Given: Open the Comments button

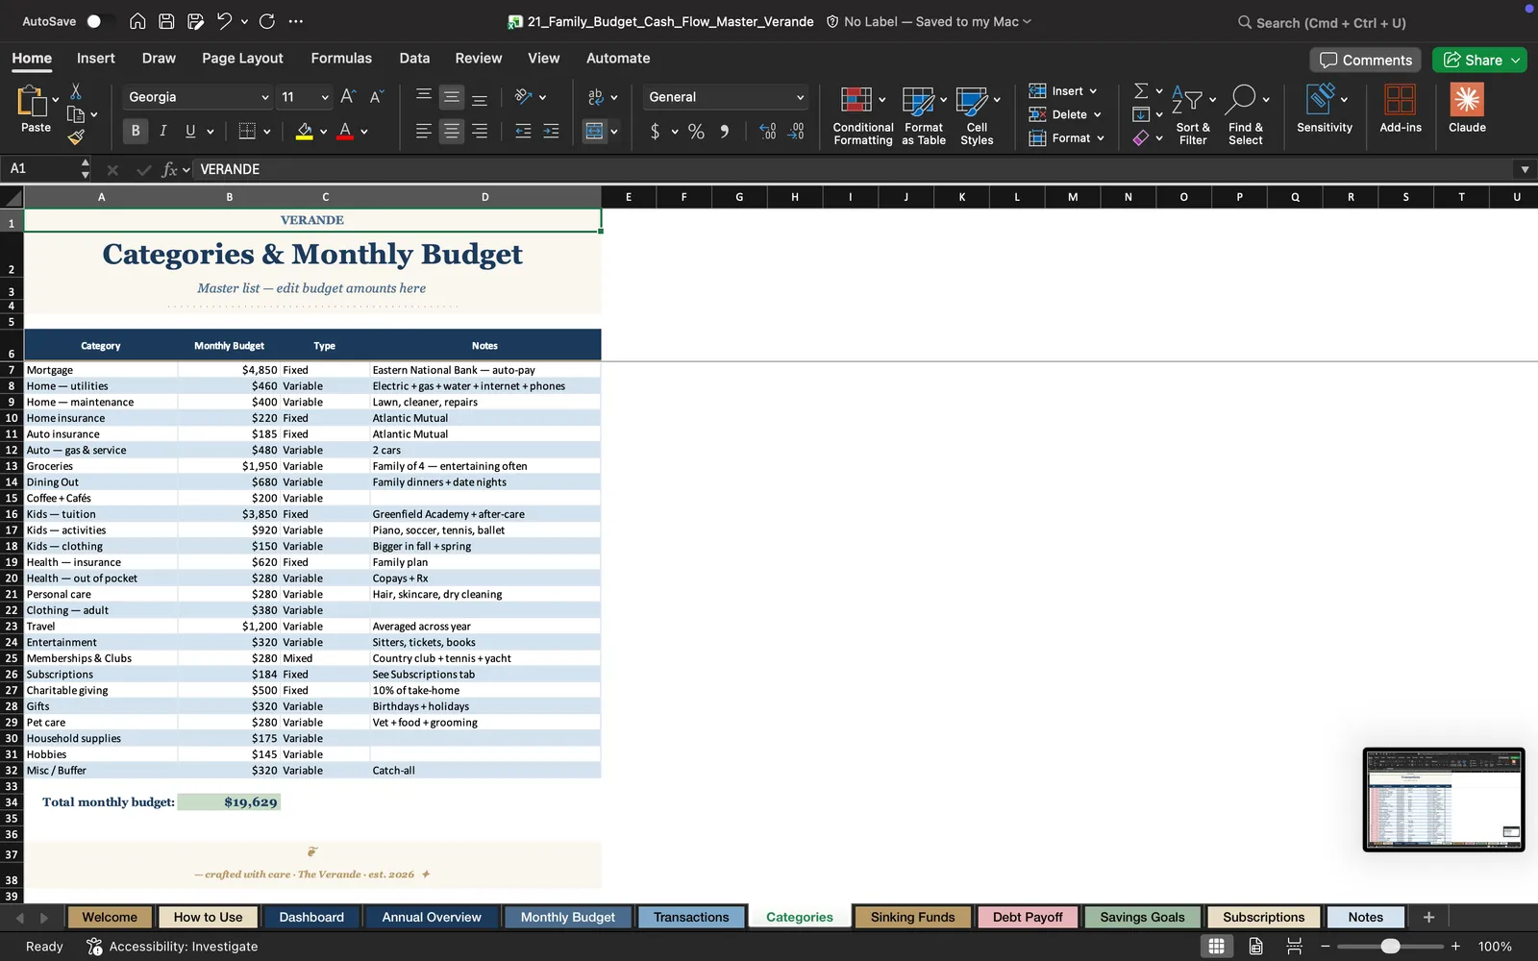Looking at the screenshot, I should 1365,60.
